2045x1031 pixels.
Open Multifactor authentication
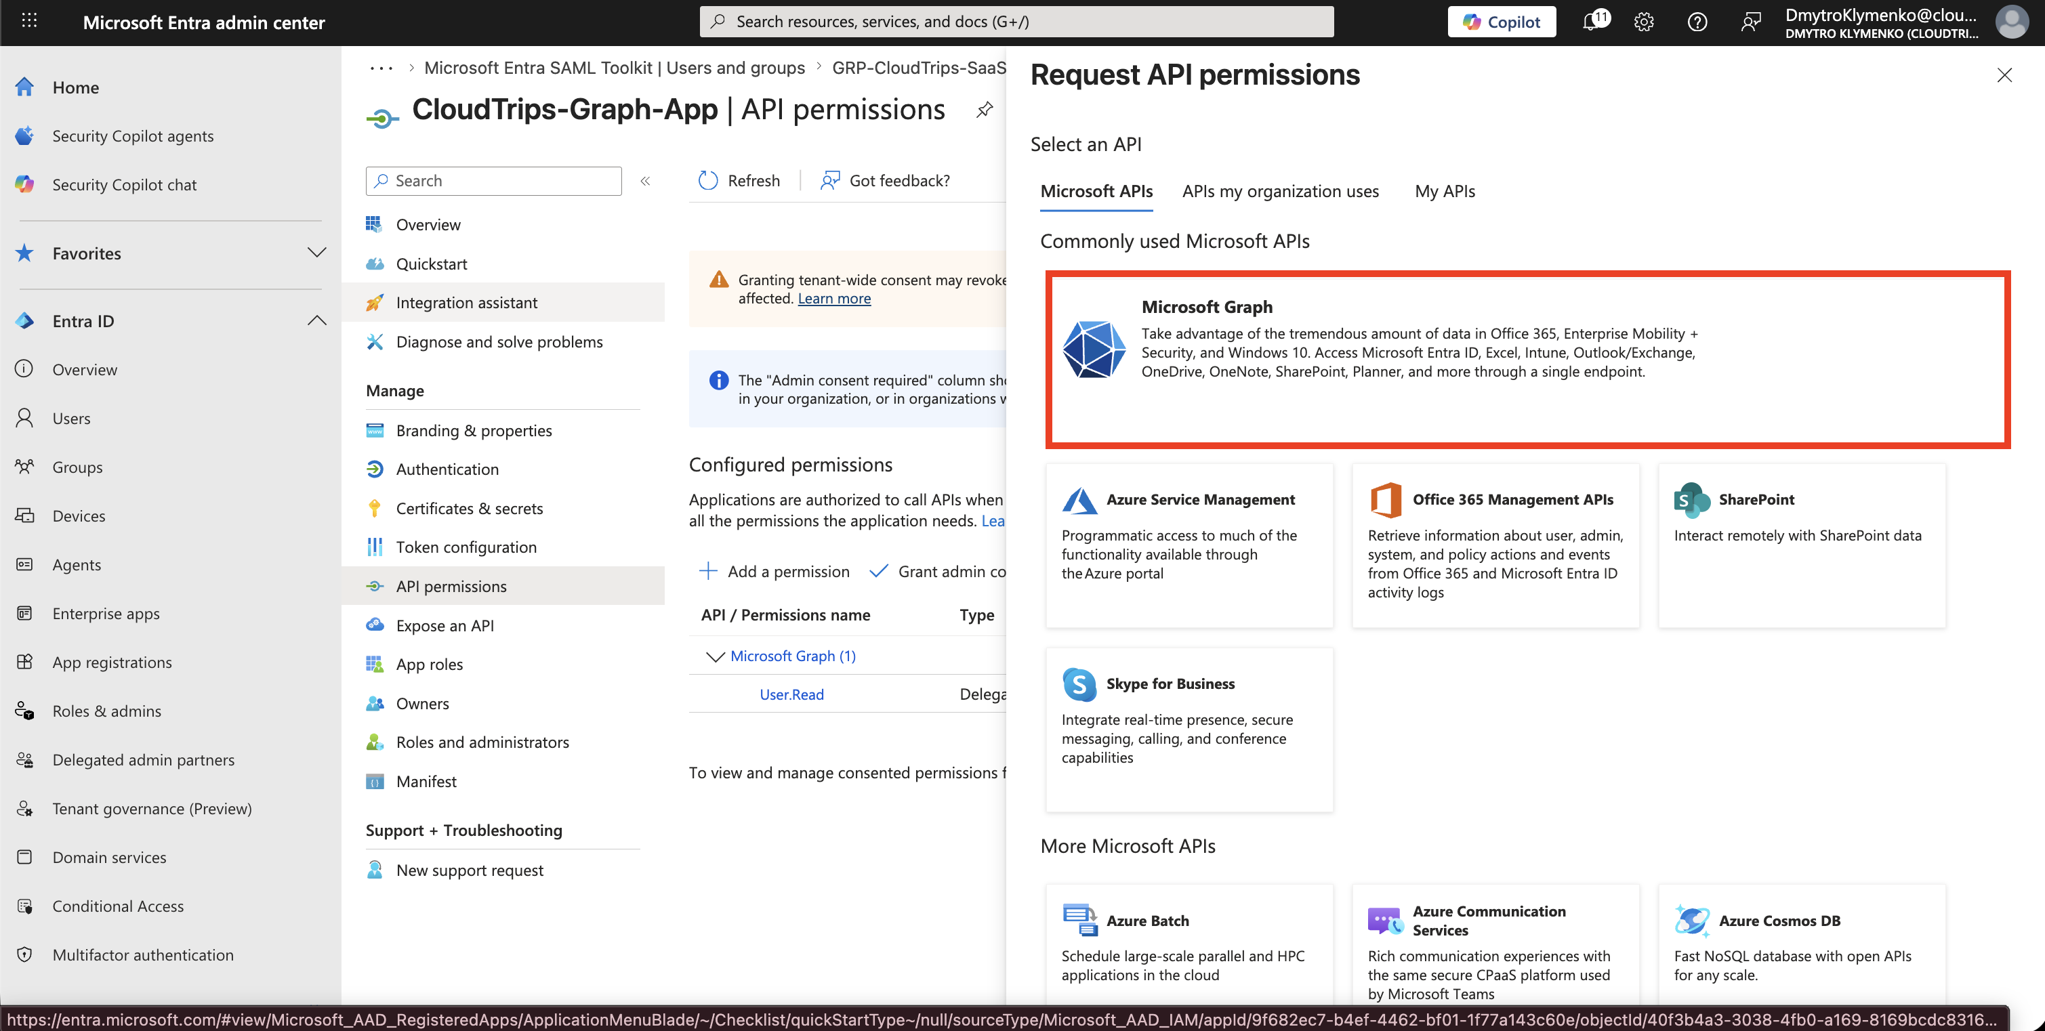[143, 955]
